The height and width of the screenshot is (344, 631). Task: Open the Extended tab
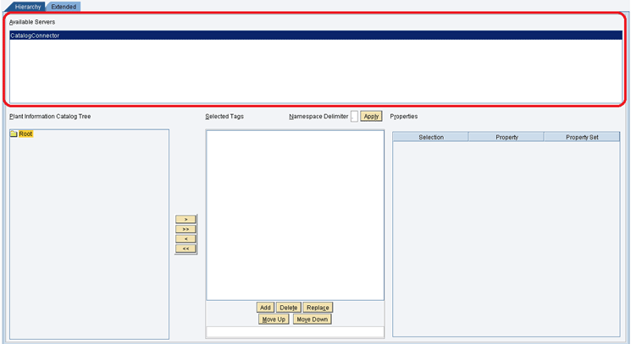click(64, 6)
